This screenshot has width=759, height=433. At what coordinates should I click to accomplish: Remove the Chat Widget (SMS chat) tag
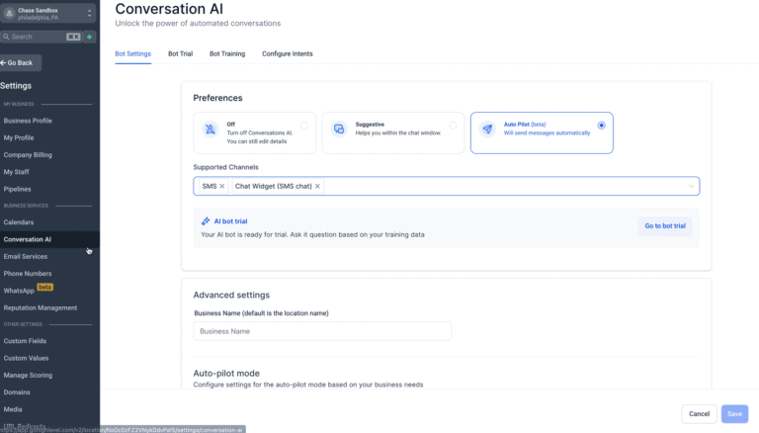pyautogui.click(x=317, y=186)
